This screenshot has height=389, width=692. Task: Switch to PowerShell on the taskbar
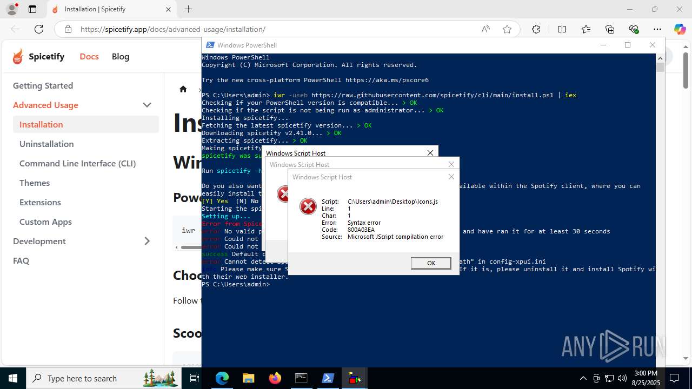[328, 378]
